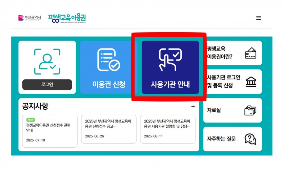Select the 사용기관 안내 tile
283x174 pixels.
point(170,67)
